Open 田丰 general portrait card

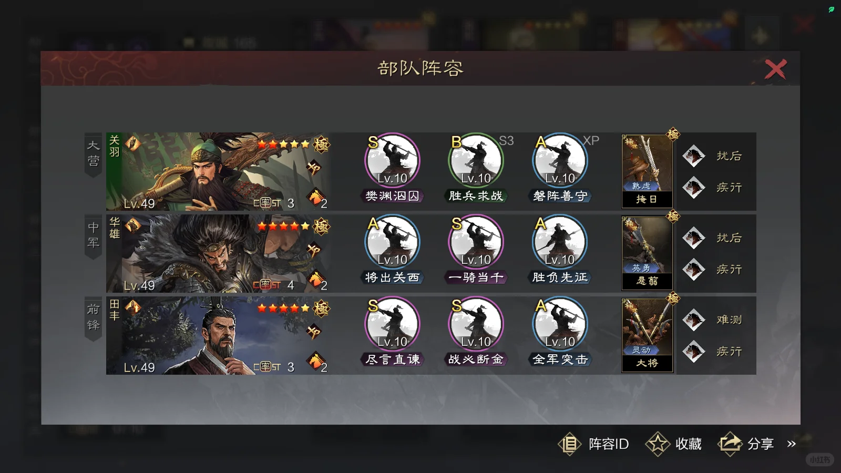pos(218,335)
